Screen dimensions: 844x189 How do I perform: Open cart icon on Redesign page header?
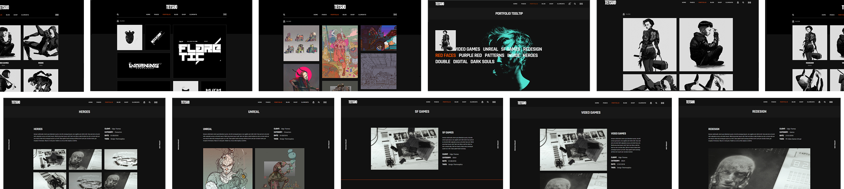point(819,102)
